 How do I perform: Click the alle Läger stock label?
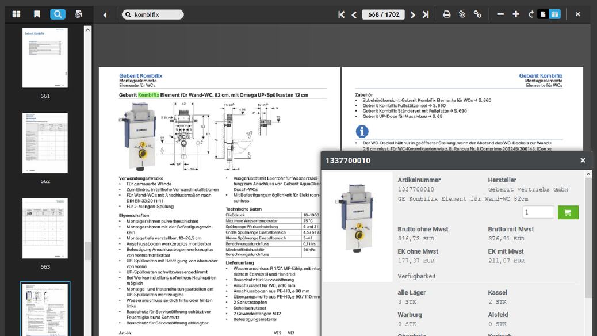click(x=412, y=293)
